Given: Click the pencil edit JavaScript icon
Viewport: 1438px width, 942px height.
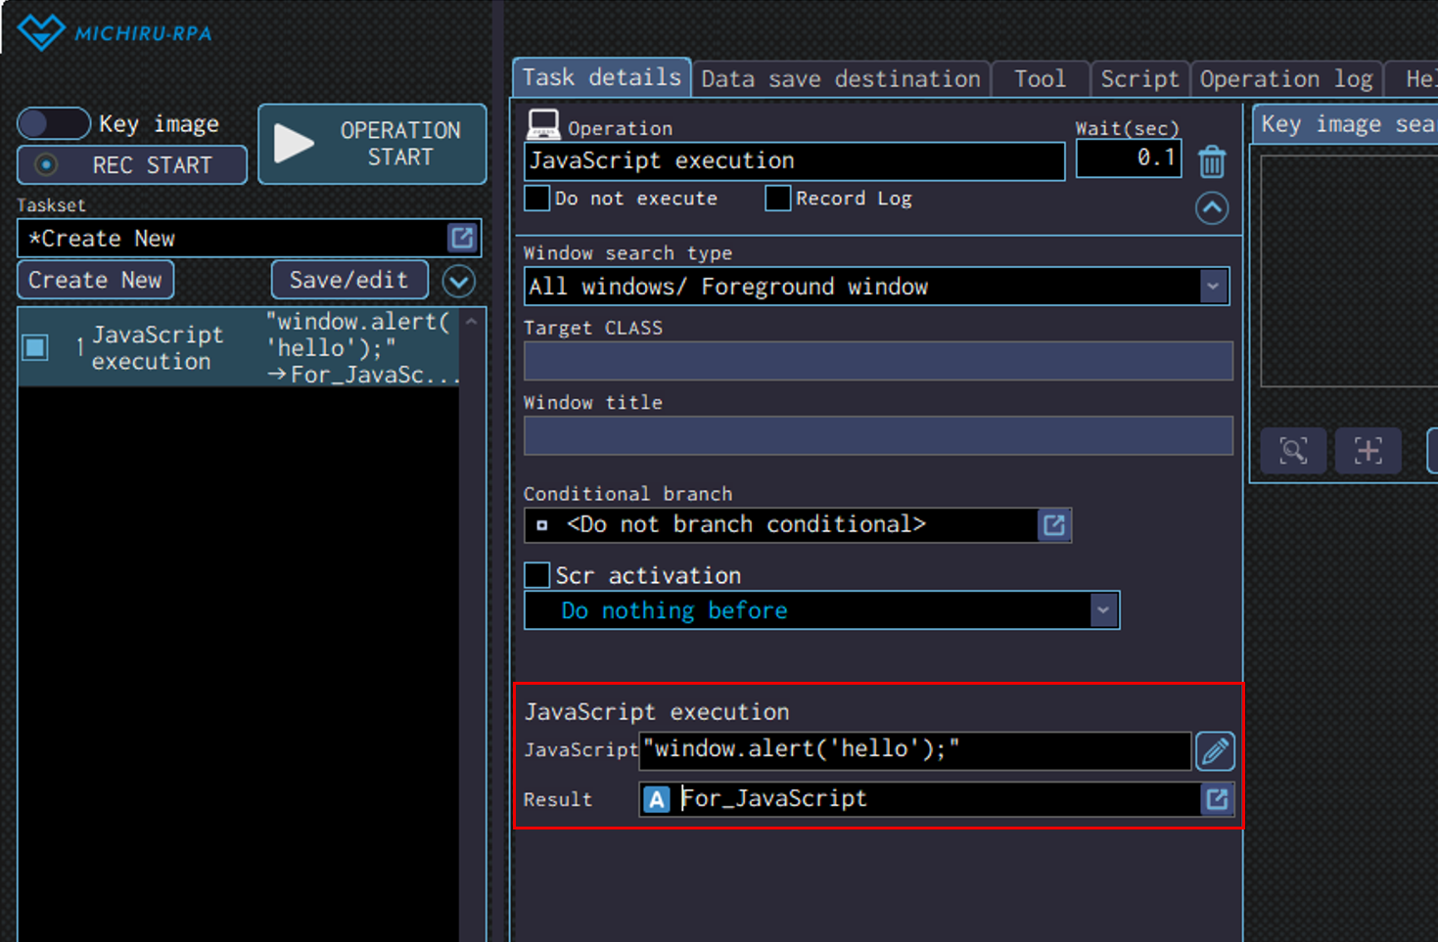Looking at the screenshot, I should point(1215,751).
